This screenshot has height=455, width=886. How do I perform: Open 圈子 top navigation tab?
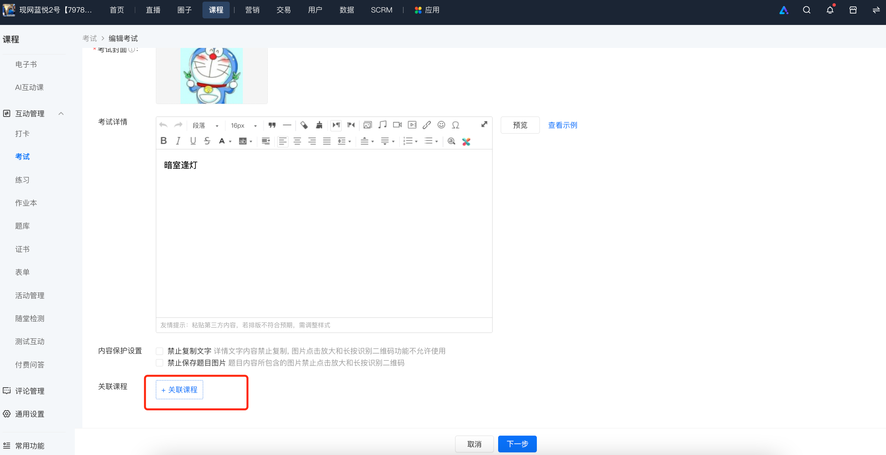tap(184, 10)
